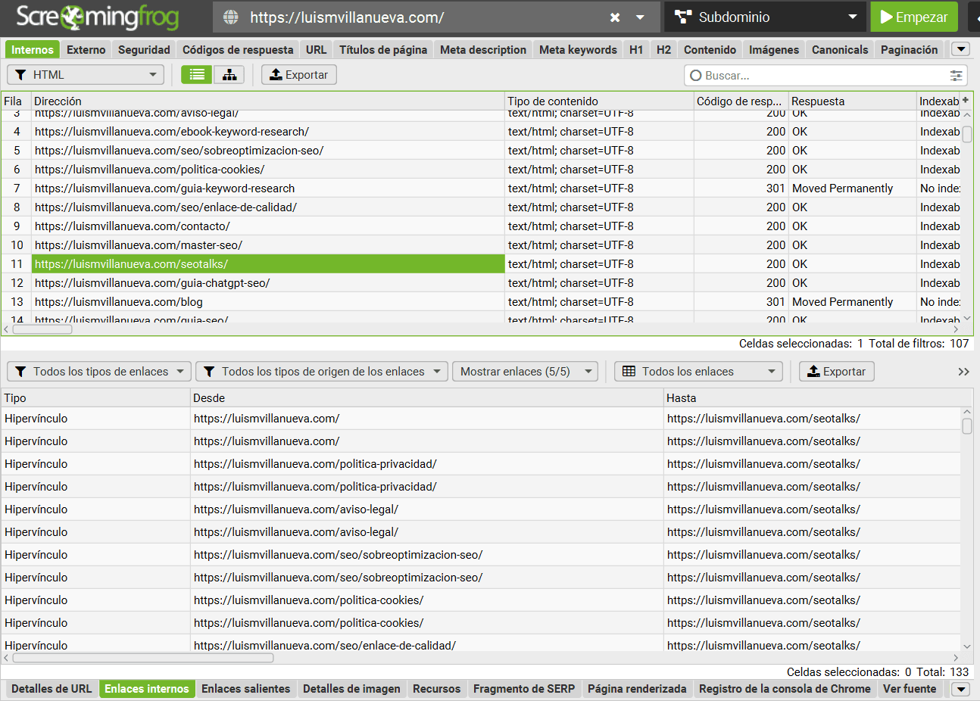The width and height of the screenshot is (980, 701).
Task: Click the globe icon in URL bar
Action: pos(231,17)
